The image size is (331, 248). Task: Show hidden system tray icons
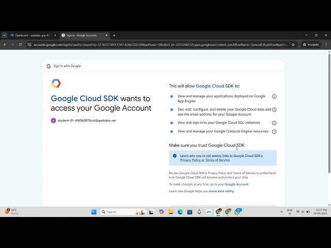pos(281,212)
